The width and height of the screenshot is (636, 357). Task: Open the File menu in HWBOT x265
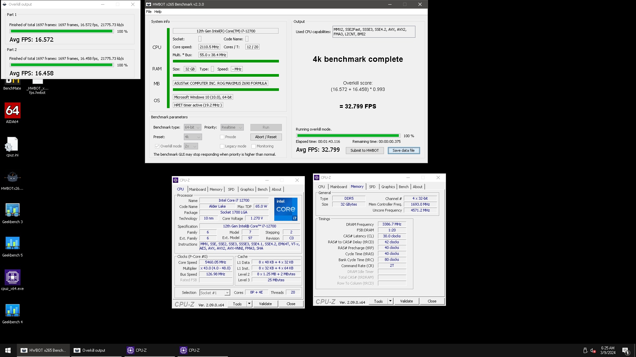(149, 12)
